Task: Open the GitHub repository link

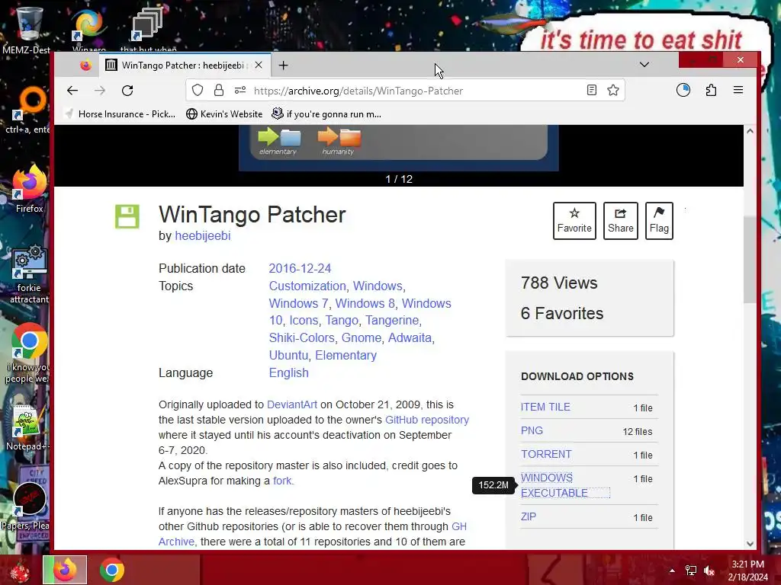Action: 427,420
